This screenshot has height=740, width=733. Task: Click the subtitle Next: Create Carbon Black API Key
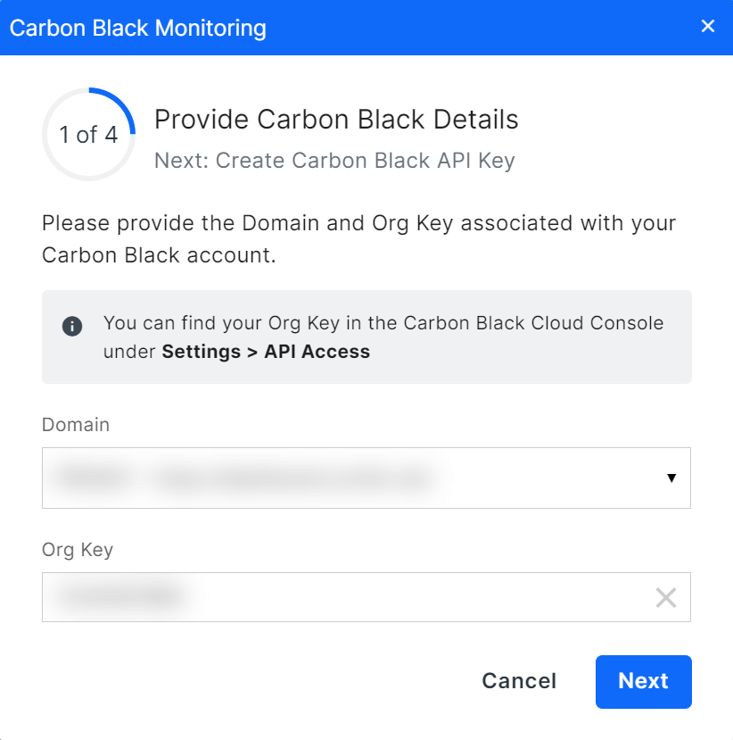(x=334, y=161)
